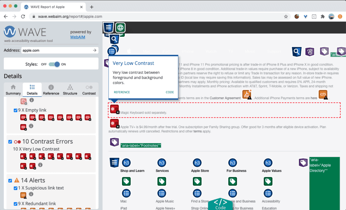The image size is (346, 210).
Task: Uncheck the 14 Alerts checkbox
Action: click(x=10, y=181)
